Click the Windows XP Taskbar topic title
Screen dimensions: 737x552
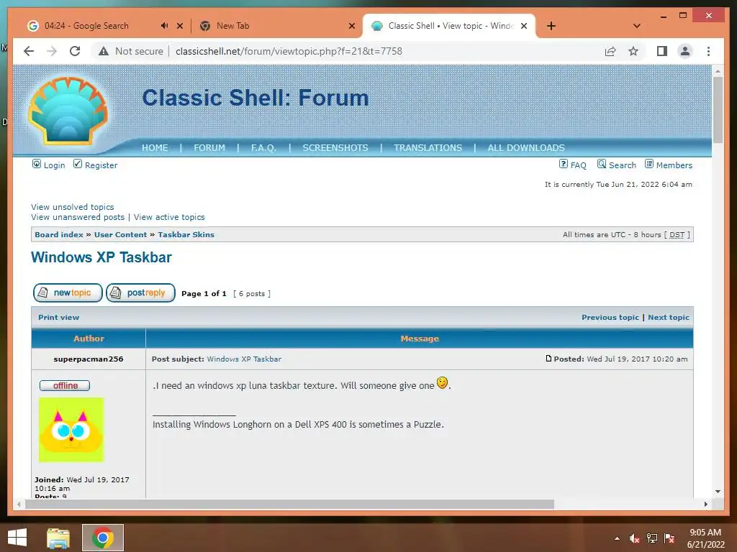(x=101, y=257)
